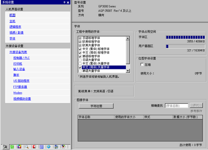This screenshot has width=208, height=150.
Task: Click font list scrollbar down arrow
Action: pos(128,71)
